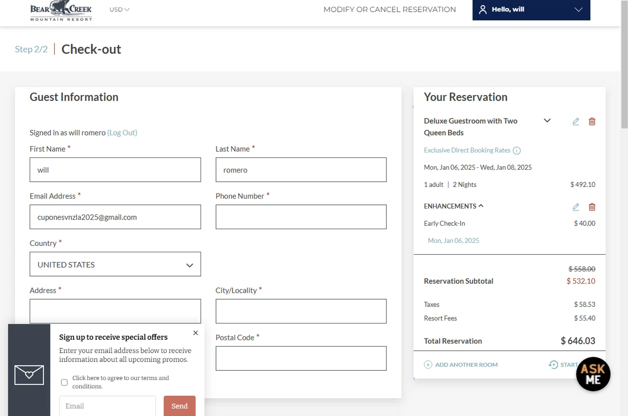Viewport: 628px width, 416px height.
Task: Close the special offers popup
Action: [196, 333]
